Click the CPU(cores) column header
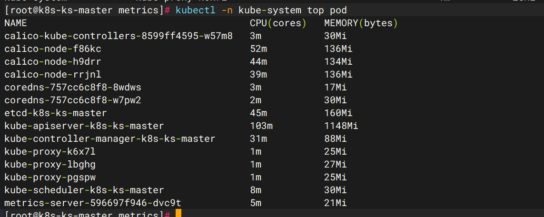The height and width of the screenshot is (217, 544). [278, 23]
